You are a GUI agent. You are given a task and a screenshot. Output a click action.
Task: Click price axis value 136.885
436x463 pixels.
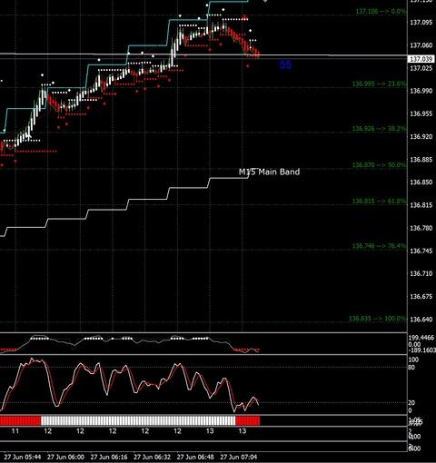[421, 160]
